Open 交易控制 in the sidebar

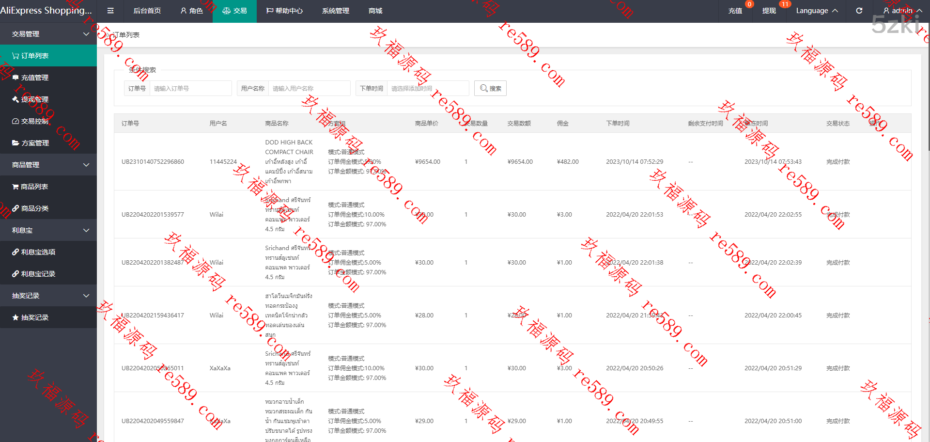(34, 121)
